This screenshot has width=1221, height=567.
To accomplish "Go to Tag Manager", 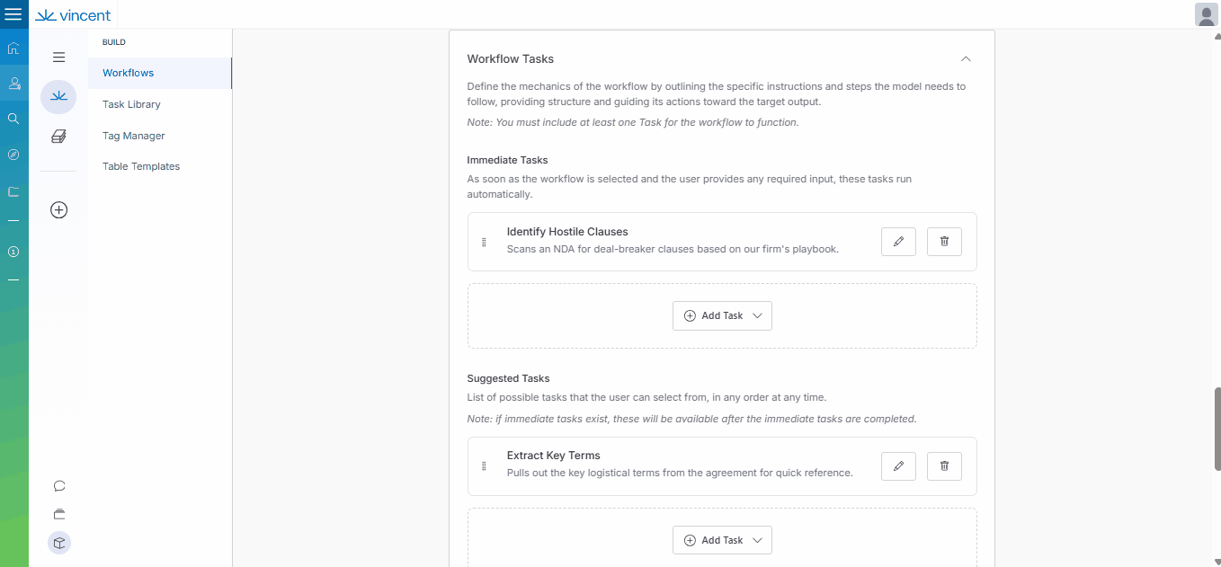I will pos(133,136).
